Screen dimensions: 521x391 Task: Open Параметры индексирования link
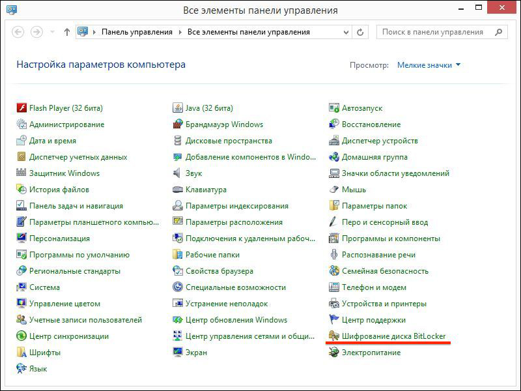[x=237, y=206]
